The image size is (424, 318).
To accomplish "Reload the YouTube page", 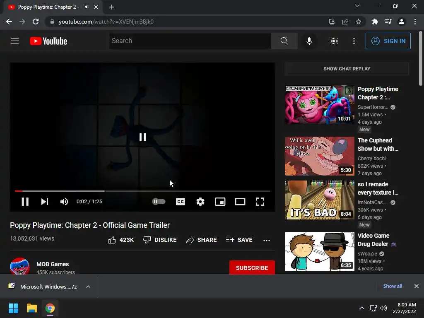I will click(x=36, y=22).
